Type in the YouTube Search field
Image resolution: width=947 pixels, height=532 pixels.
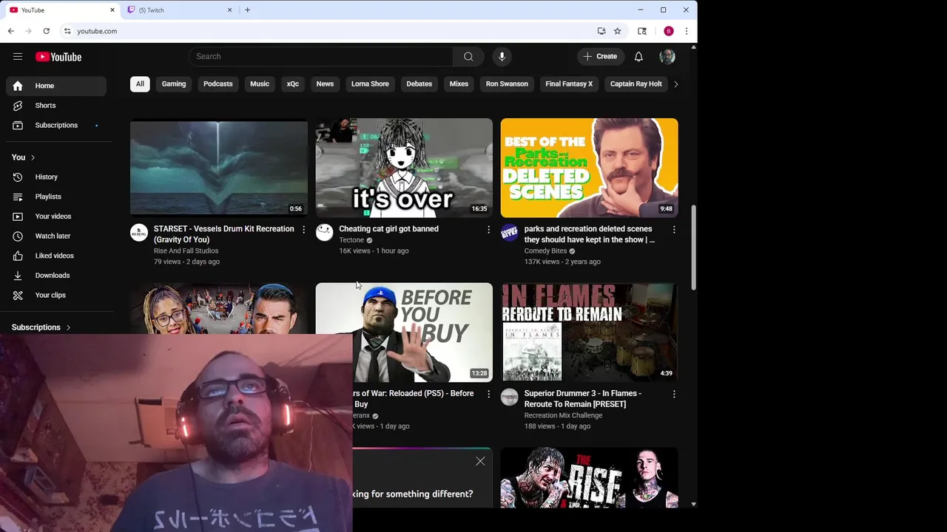coord(321,57)
